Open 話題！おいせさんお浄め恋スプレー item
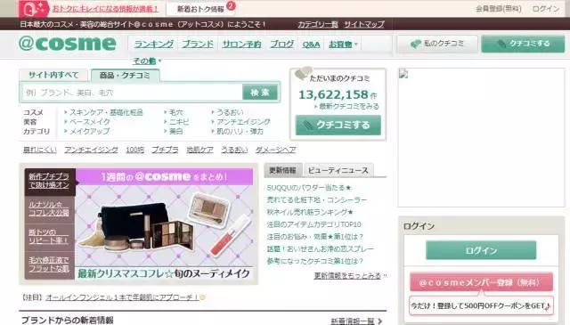Image resolution: width=570 pixels, height=325 pixels. coord(321,249)
